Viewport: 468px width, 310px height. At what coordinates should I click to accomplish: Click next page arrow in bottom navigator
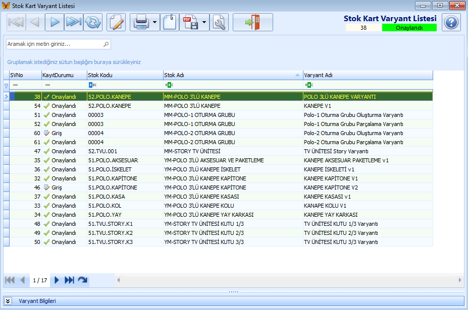[x=57, y=280]
